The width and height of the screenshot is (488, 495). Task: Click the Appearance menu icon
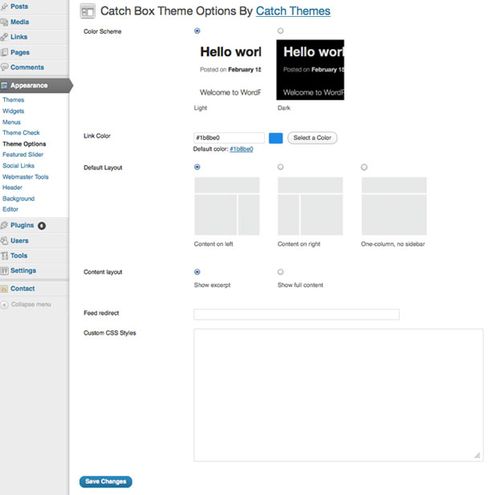click(x=4, y=86)
